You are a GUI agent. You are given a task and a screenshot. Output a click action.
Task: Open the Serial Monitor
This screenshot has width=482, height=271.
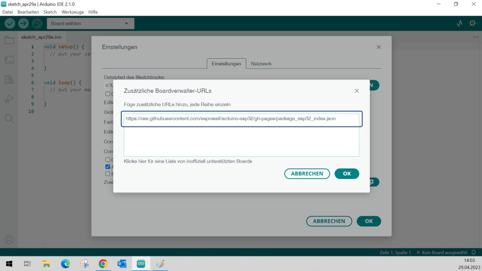(x=473, y=23)
